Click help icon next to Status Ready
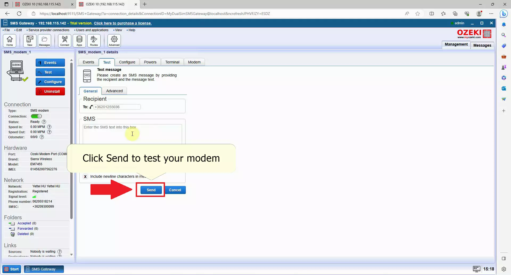The width and height of the screenshot is (511, 275). coord(44,122)
